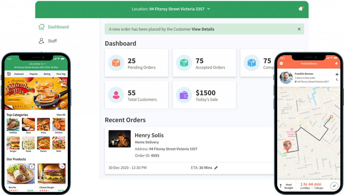Image resolution: width=344 pixels, height=195 pixels.
Task: Choose the Pizza category
Action: tap(43, 126)
